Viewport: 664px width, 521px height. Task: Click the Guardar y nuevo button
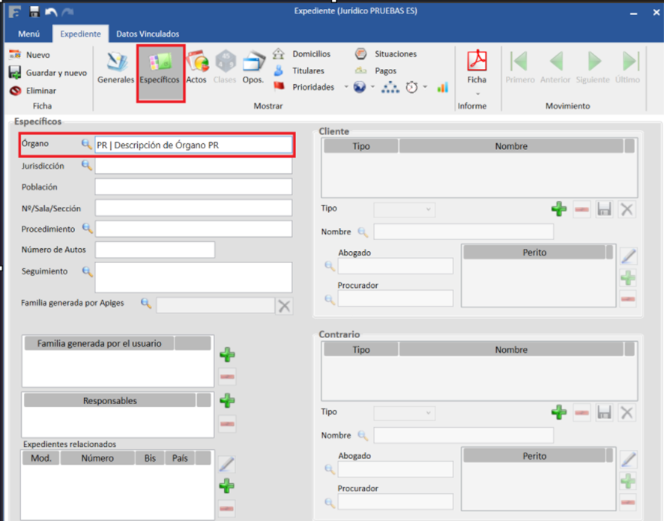point(48,73)
